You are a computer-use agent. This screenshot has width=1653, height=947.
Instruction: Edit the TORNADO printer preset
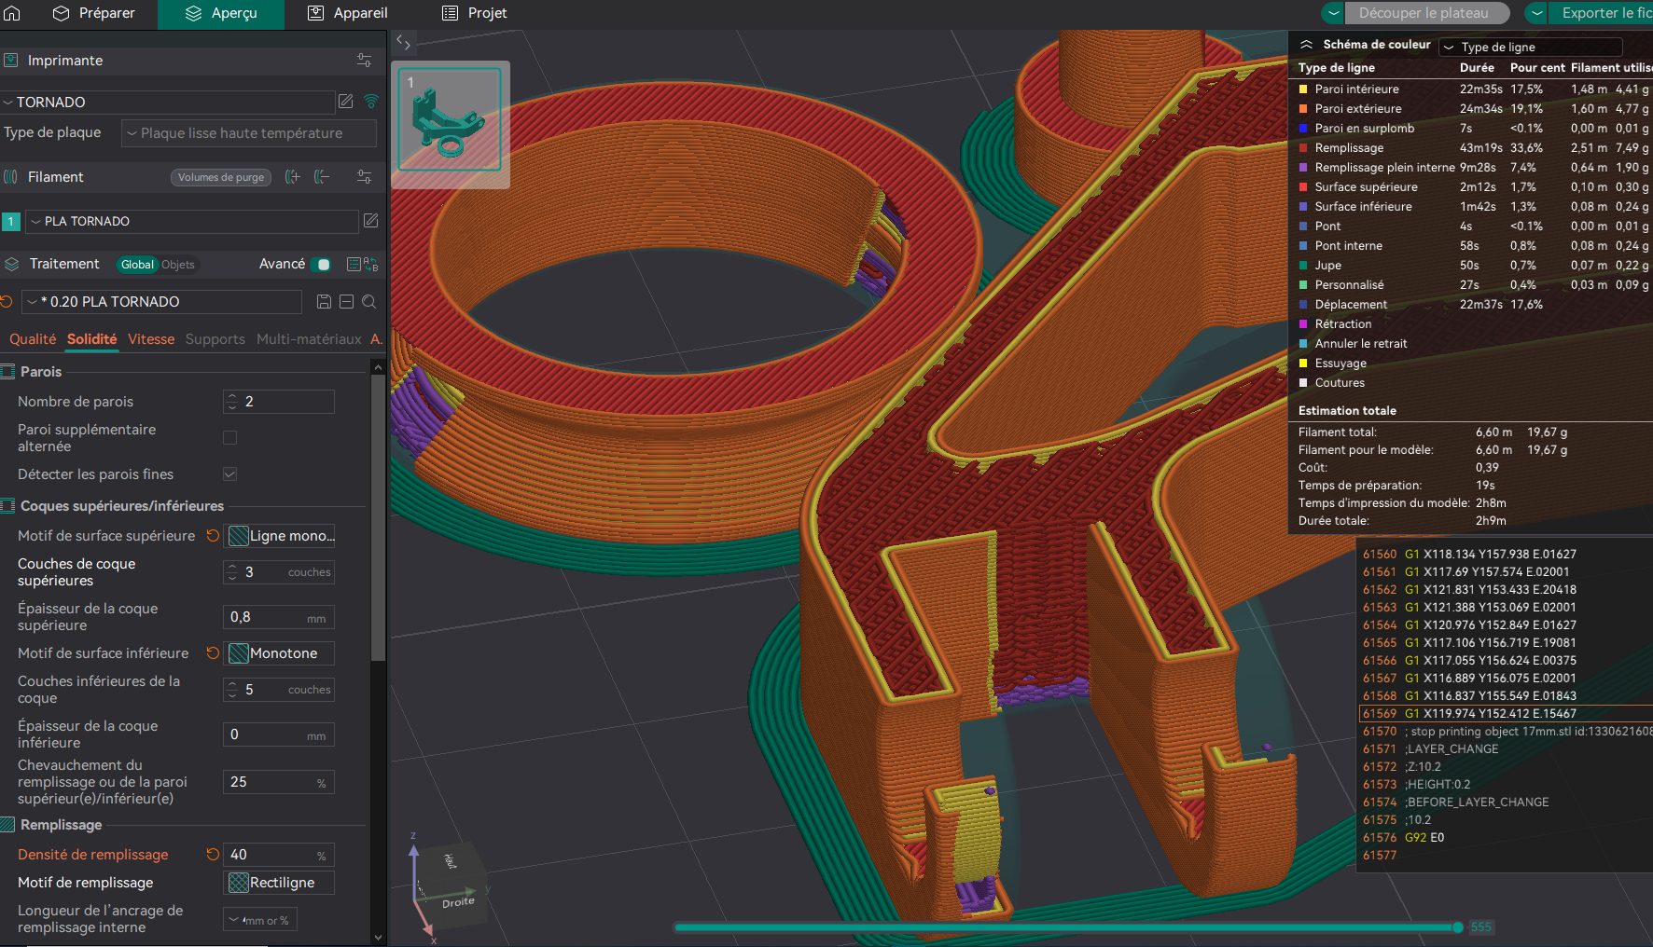[x=345, y=102]
